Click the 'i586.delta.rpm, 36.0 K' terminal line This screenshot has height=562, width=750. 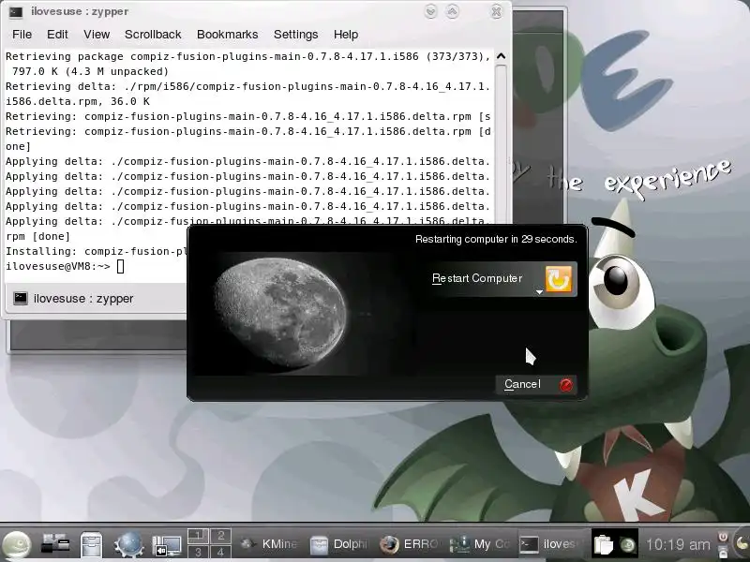coord(78,101)
